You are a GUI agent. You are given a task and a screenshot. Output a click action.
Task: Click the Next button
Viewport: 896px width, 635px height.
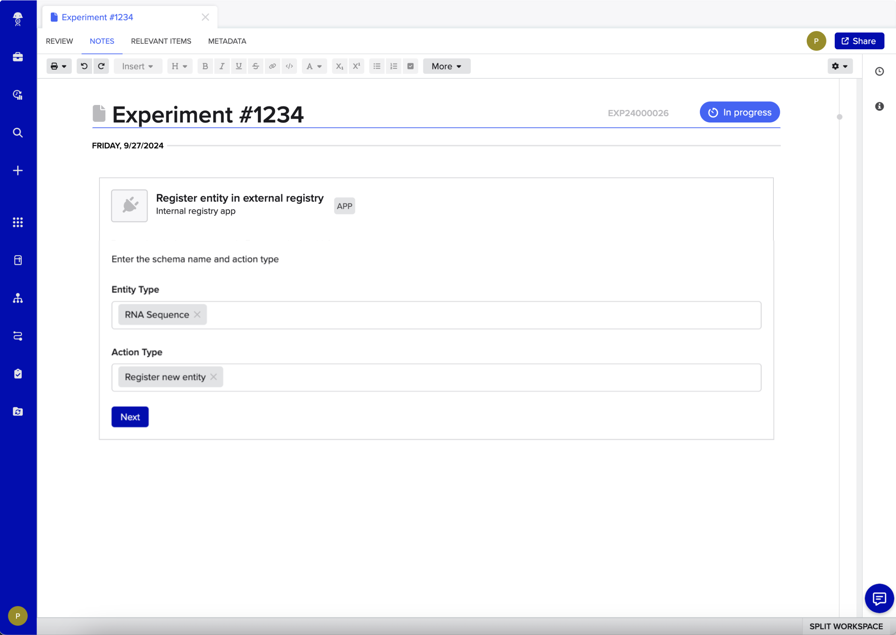130,417
